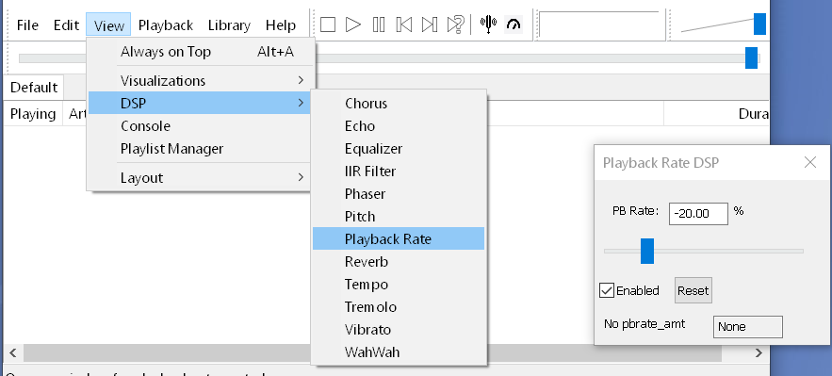Pause playback using the Pause icon
The width and height of the screenshot is (832, 376).
click(x=379, y=25)
